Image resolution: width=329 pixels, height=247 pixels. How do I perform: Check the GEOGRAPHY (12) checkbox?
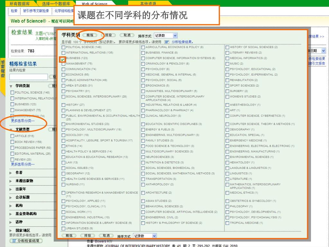point(63,173)
